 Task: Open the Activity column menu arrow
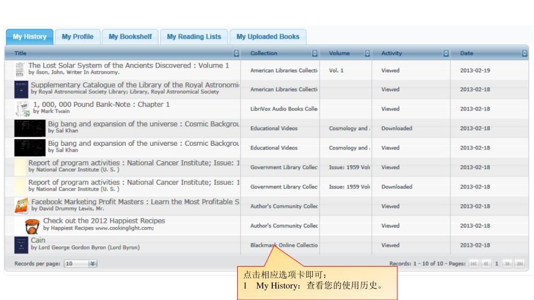coord(446,53)
